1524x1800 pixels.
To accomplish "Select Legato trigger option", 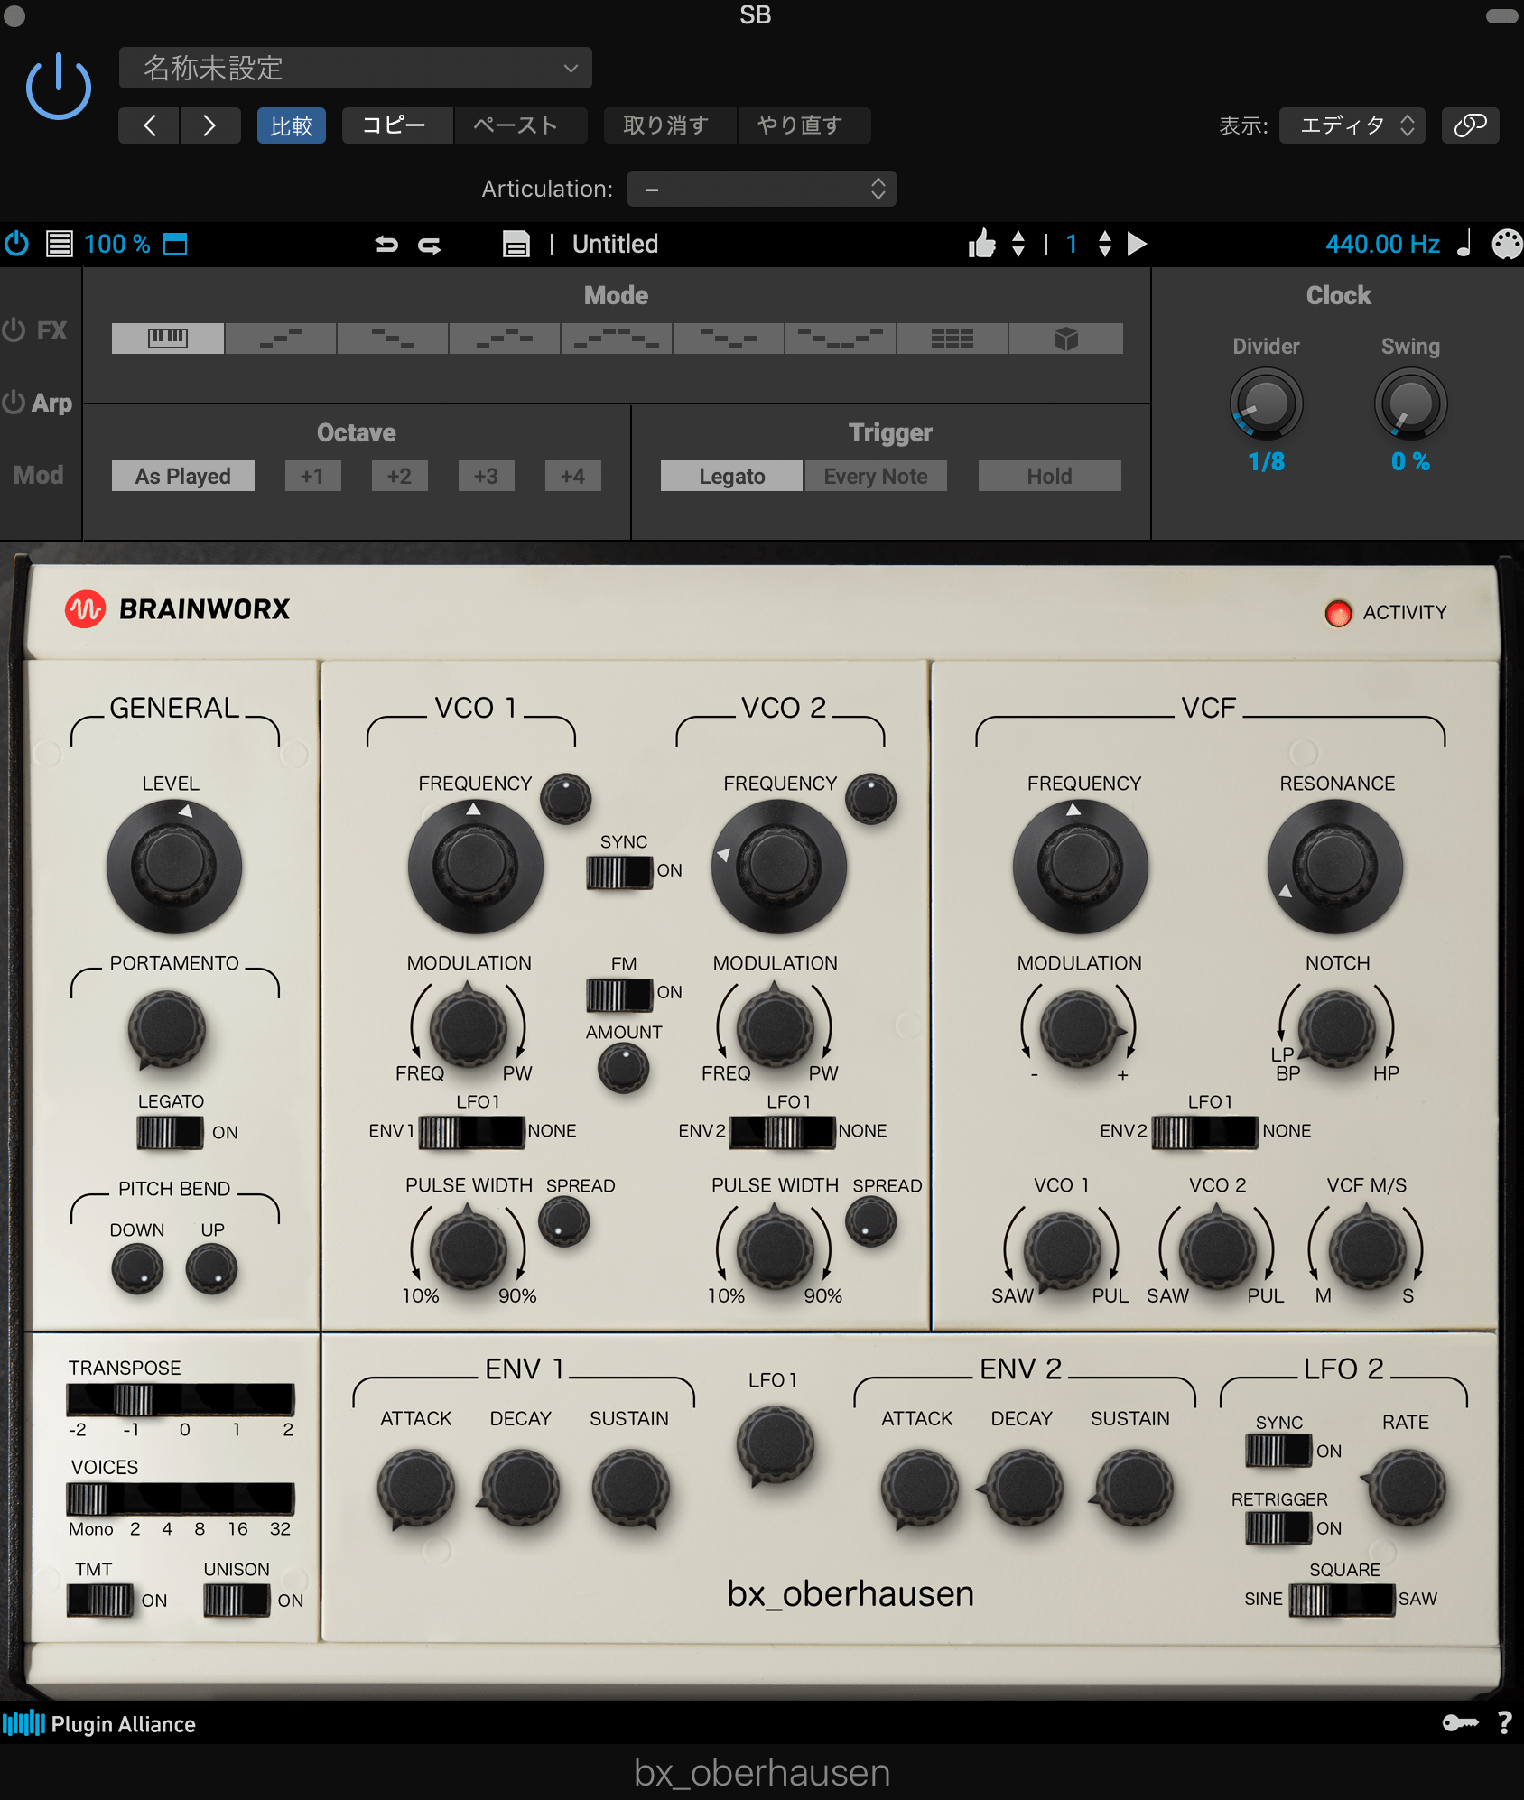I will [731, 476].
